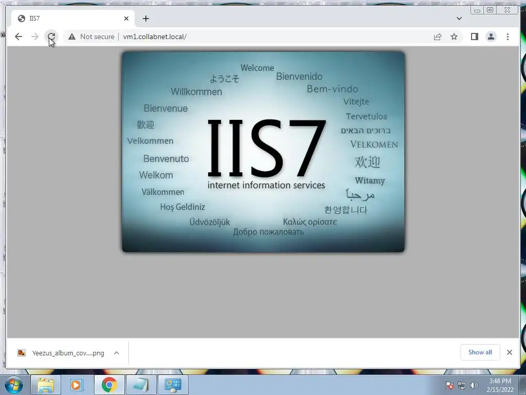The image size is (526, 395).
Task: Open the Chrome three-dot menu
Action: [508, 37]
